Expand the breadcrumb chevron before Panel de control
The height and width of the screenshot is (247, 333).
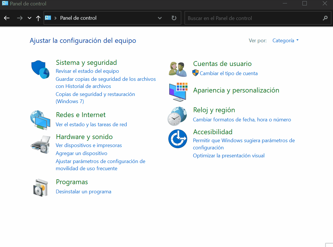tap(55, 18)
